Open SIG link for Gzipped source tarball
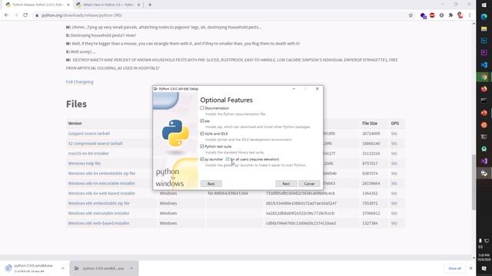Screen dimensions: 492x276 (394, 133)
